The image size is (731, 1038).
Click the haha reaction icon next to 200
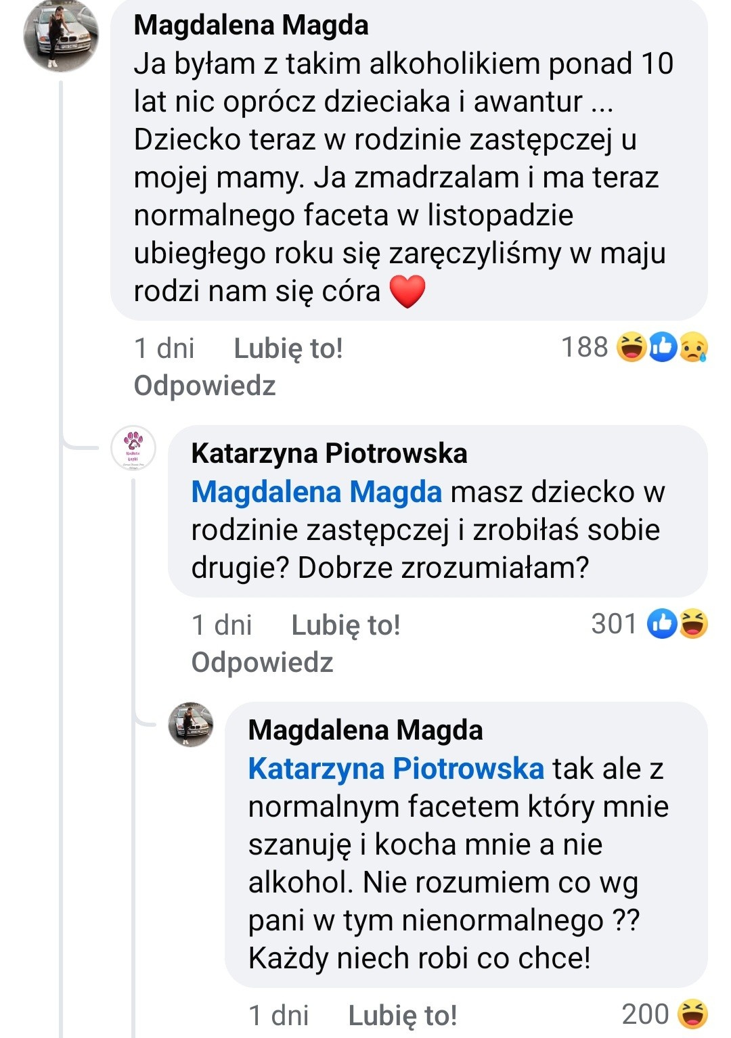pos(692,1014)
